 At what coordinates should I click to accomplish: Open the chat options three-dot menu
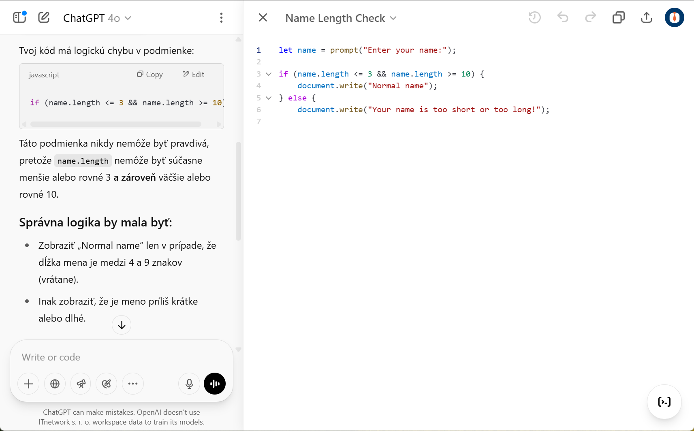pyautogui.click(x=222, y=17)
